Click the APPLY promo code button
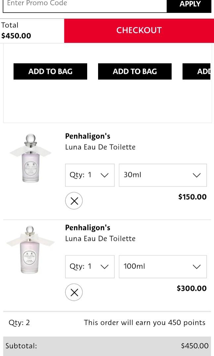The height and width of the screenshot is (356, 214). click(190, 4)
